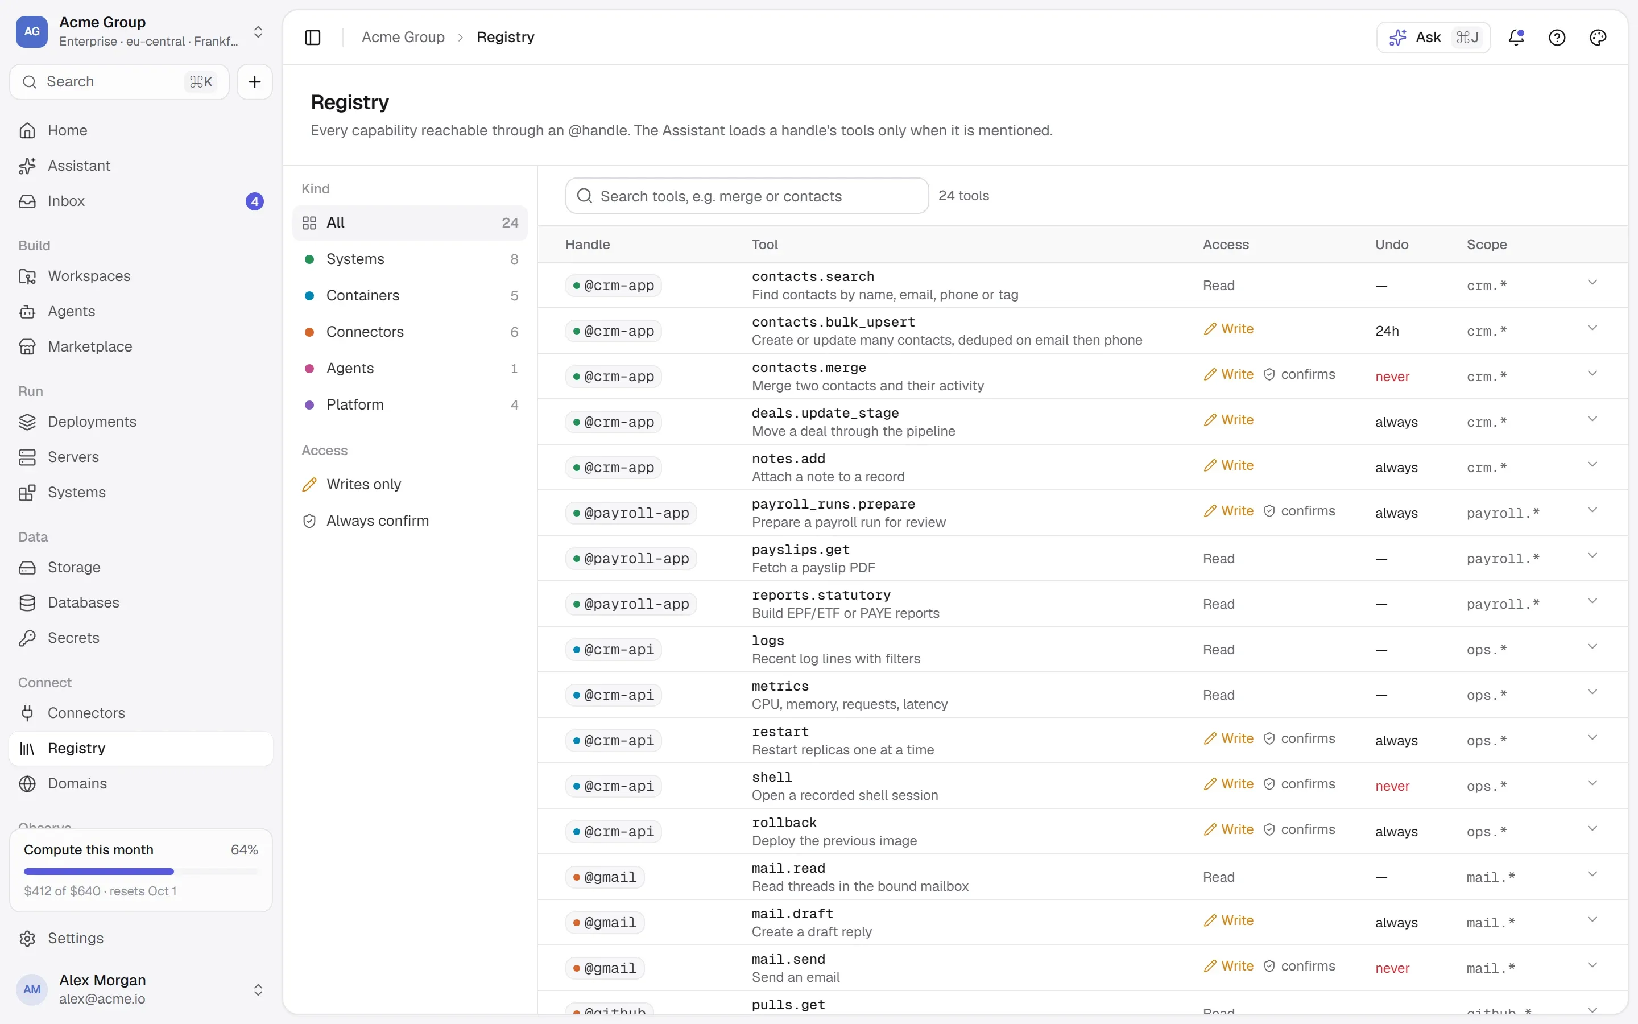Open Databases in the sidebar

[x=141, y=602]
